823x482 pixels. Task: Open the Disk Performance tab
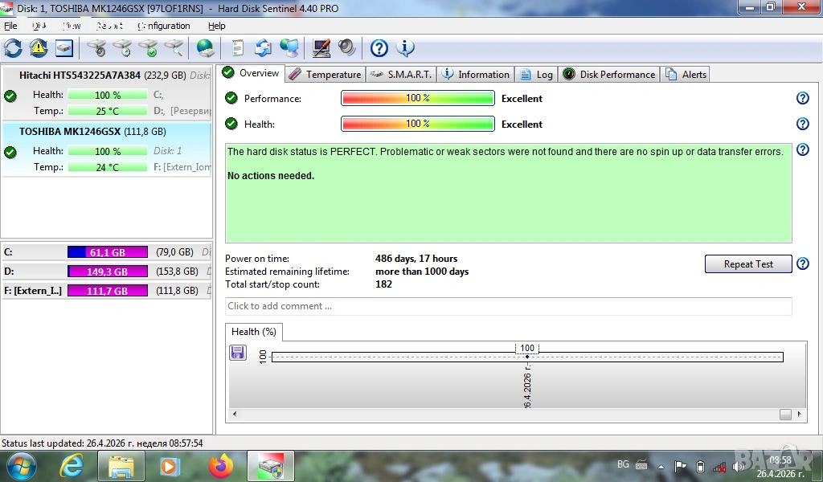pyautogui.click(x=609, y=74)
